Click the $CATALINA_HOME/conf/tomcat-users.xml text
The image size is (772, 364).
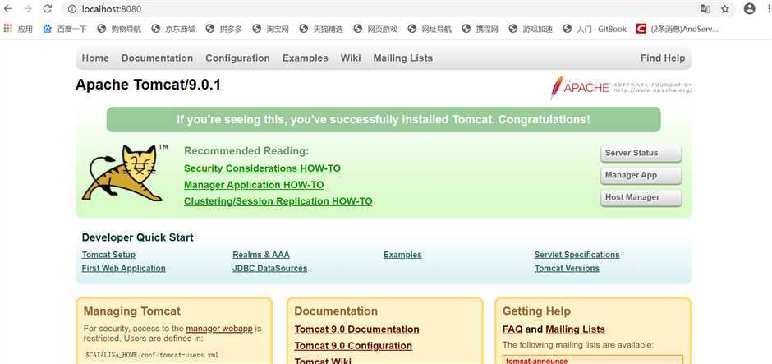152,355
